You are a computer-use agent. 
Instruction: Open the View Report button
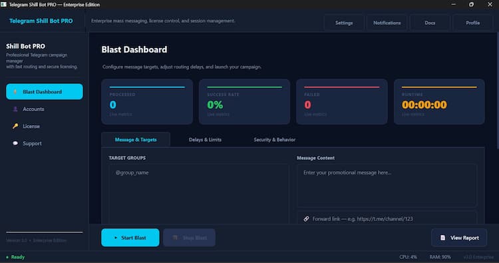point(459,238)
